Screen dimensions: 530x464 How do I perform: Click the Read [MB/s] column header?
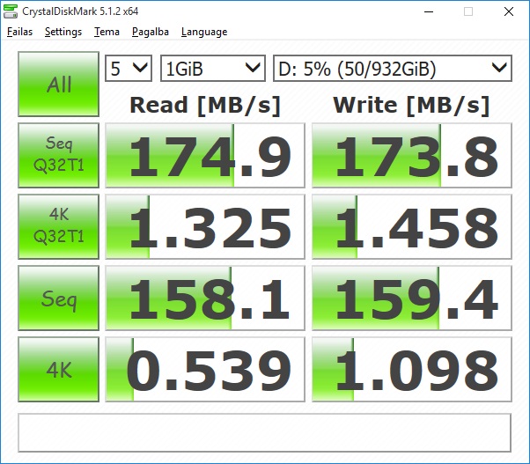click(205, 105)
